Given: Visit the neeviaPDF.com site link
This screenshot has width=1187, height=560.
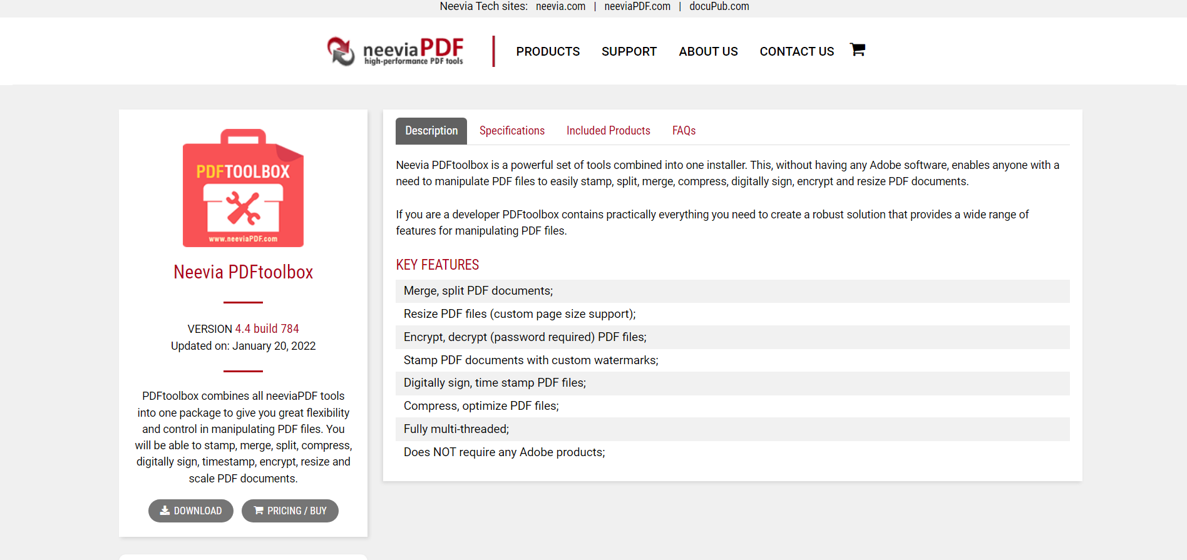Looking at the screenshot, I should tap(637, 6).
